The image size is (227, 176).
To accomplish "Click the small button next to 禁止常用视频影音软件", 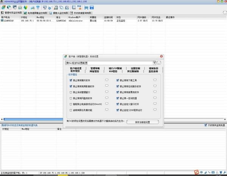I will [107, 86].
